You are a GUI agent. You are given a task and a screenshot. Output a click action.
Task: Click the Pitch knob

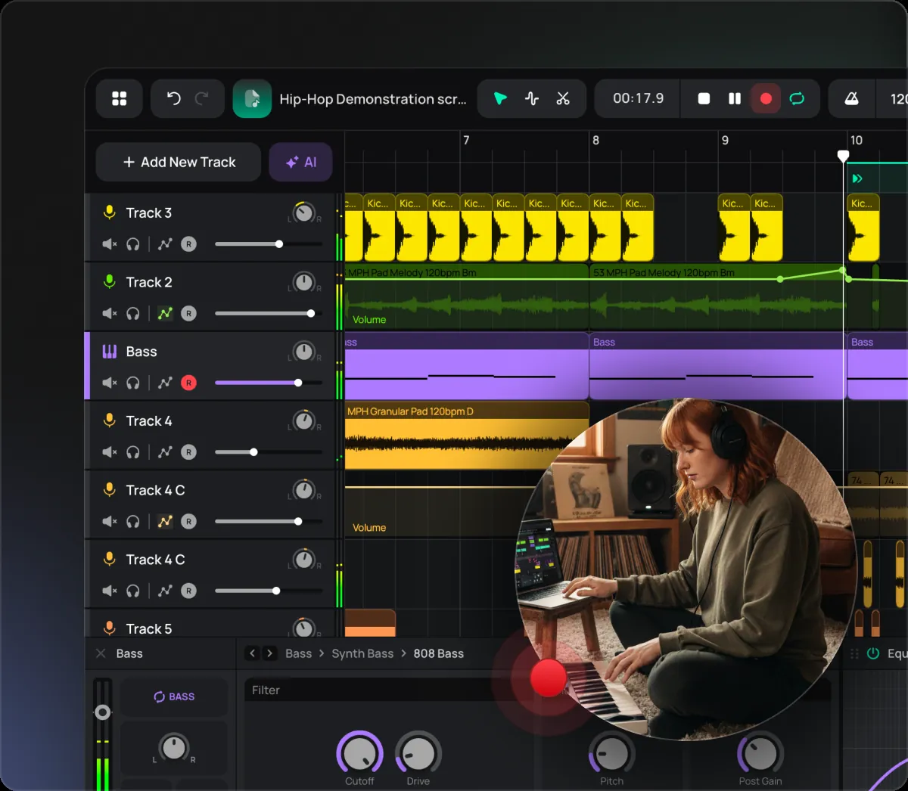click(611, 753)
